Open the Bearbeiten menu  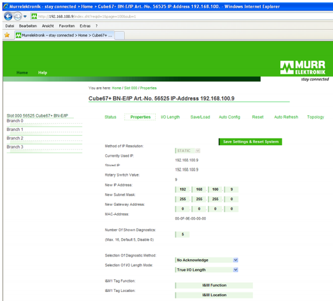click(x=28, y=26)
